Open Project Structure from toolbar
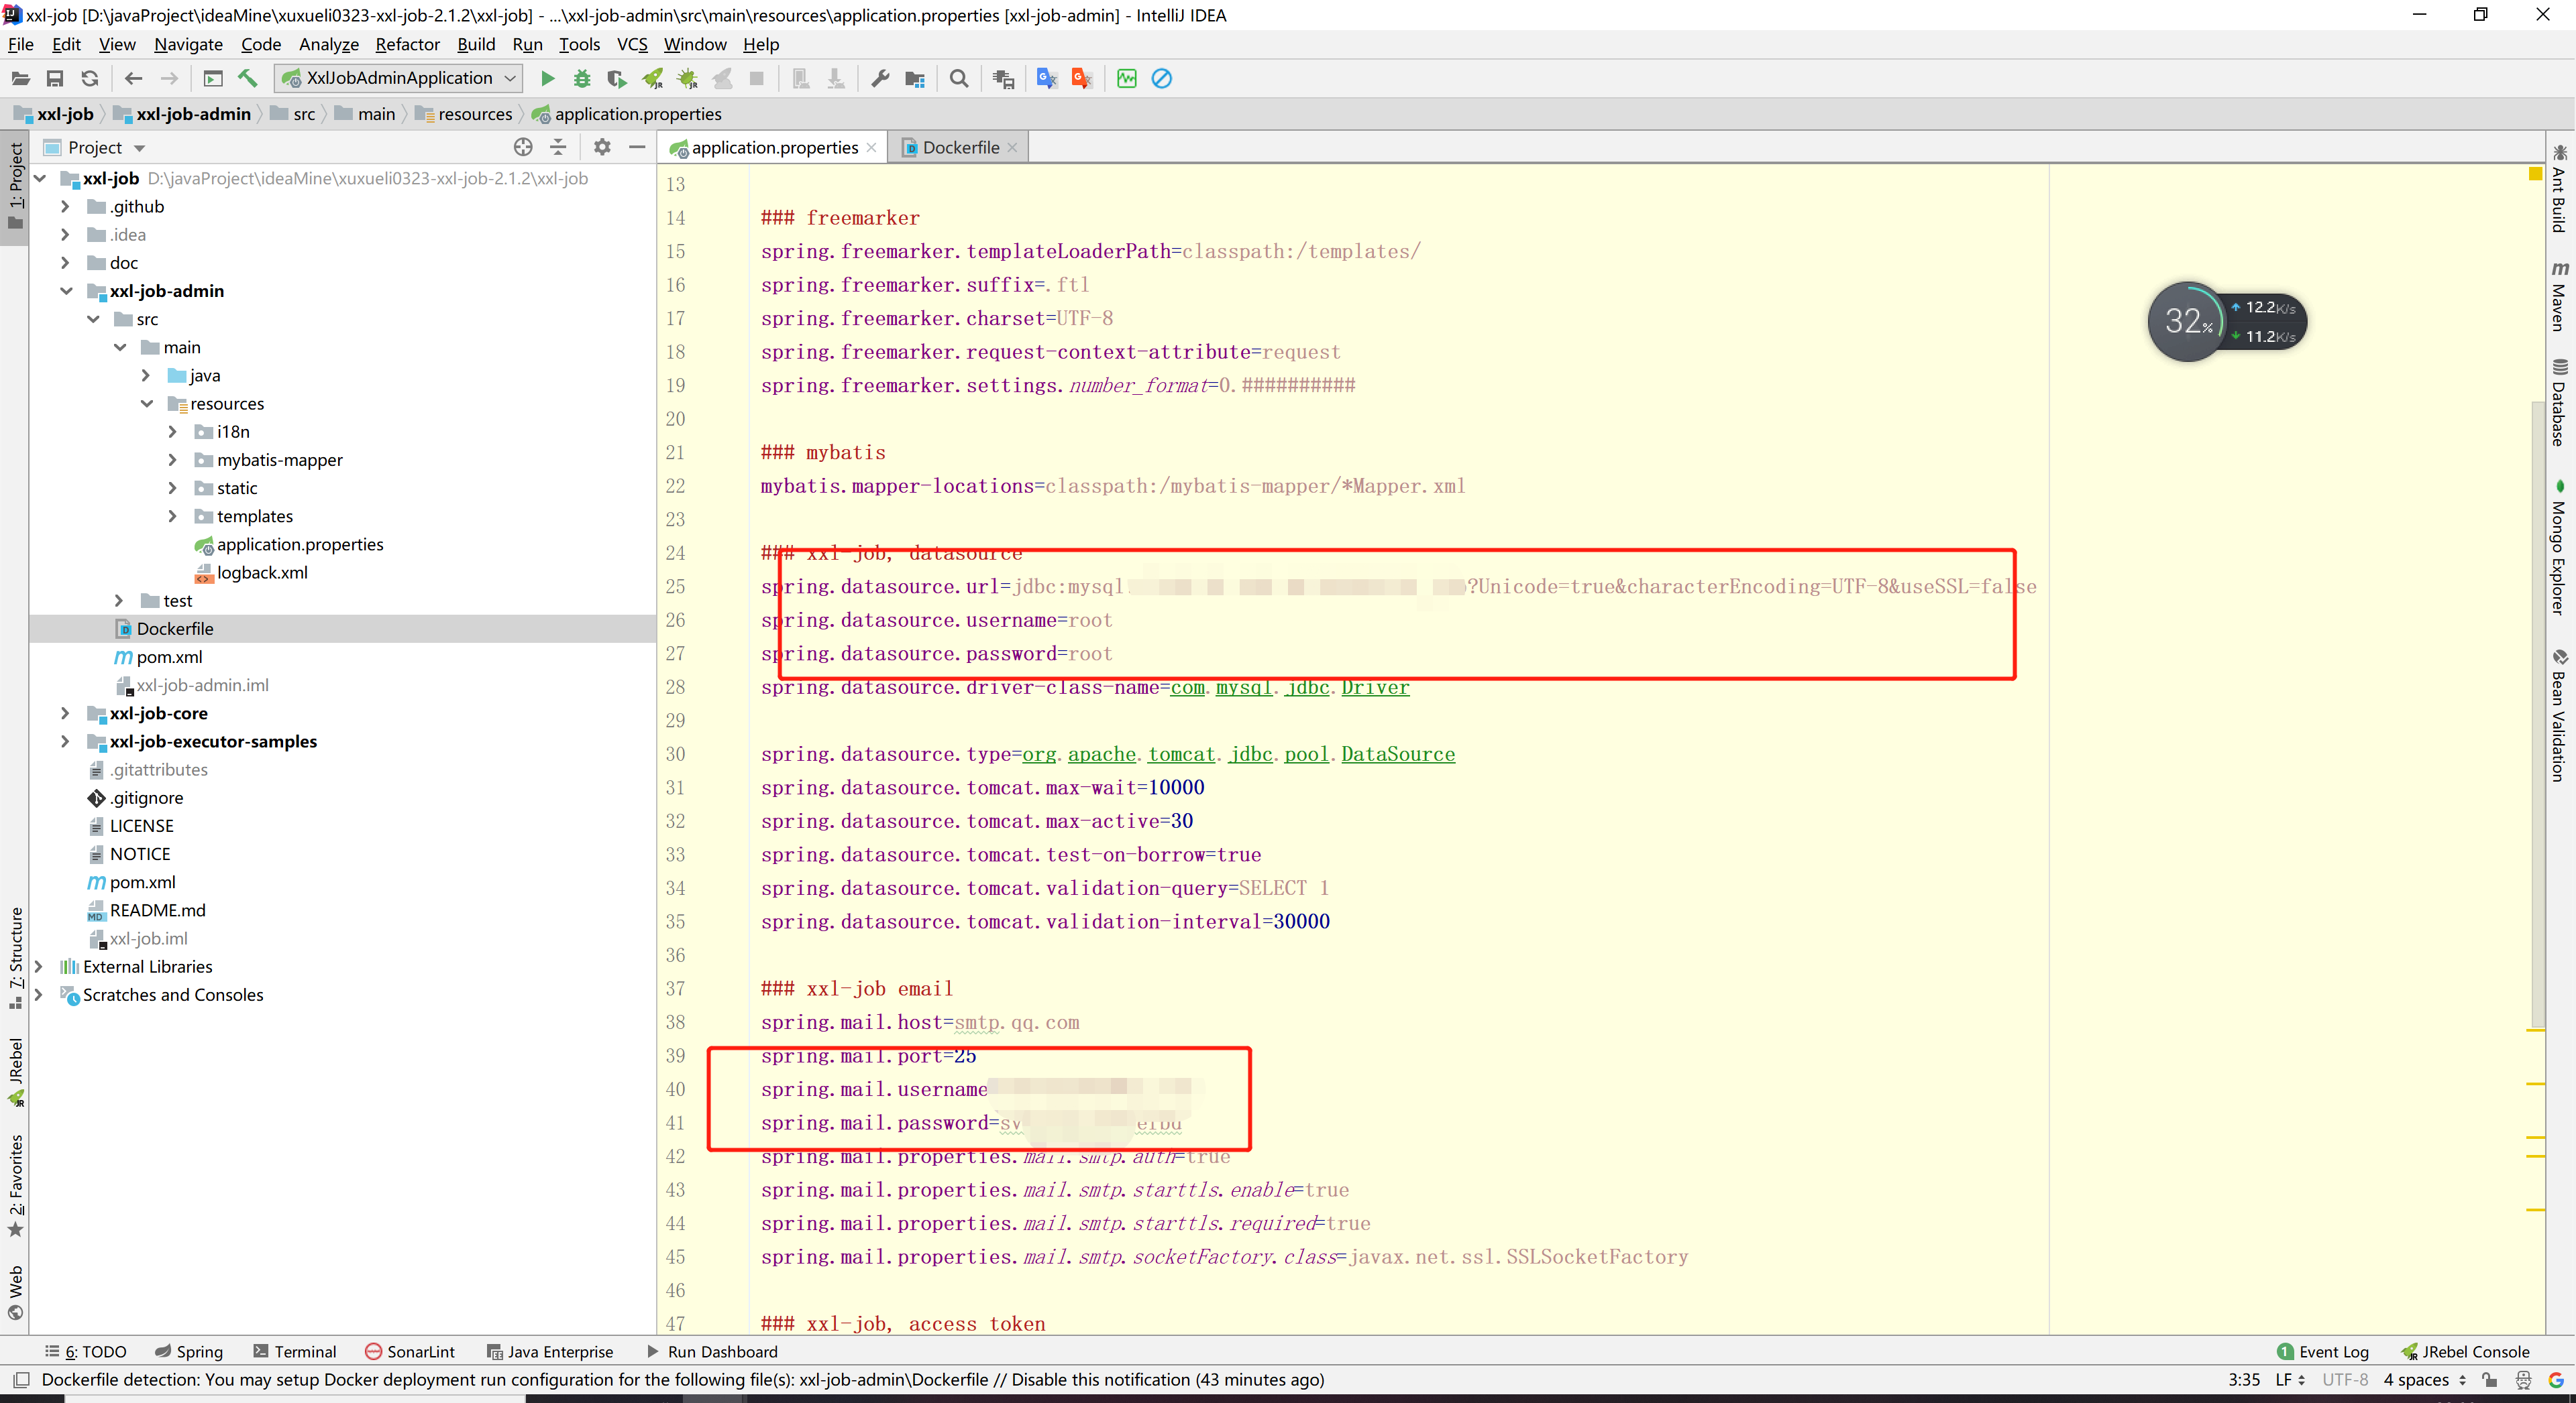This screenshot has width=2576, height=1403. (914, 78)
